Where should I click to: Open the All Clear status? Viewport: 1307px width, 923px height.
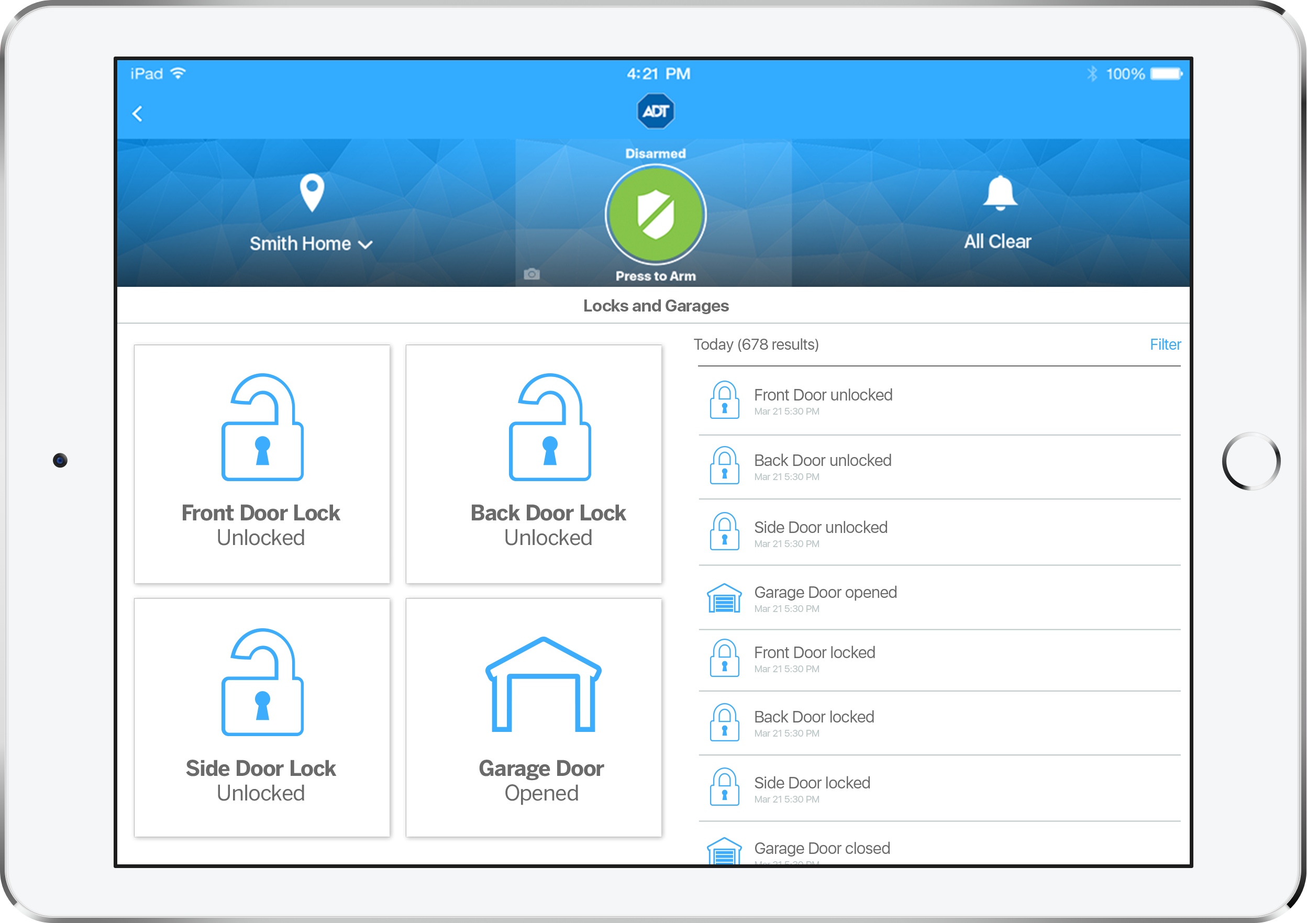tap(998, 241)
